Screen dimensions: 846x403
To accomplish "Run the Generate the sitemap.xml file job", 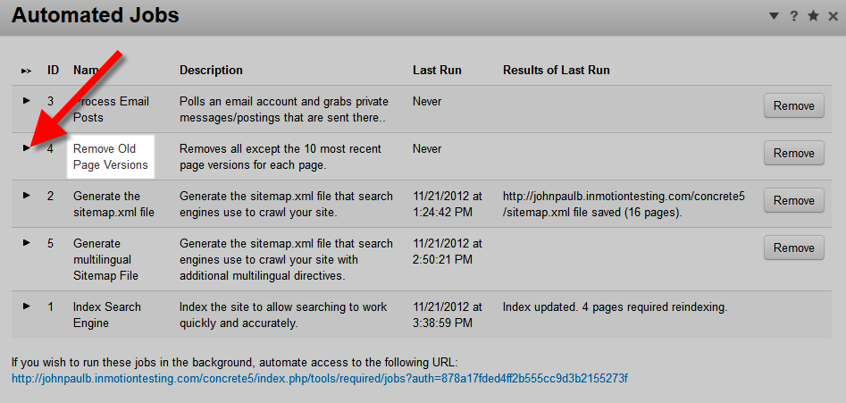I will tap(27, 195).
